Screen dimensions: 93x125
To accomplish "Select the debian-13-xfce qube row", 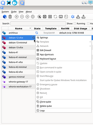I will pos(18,47).
